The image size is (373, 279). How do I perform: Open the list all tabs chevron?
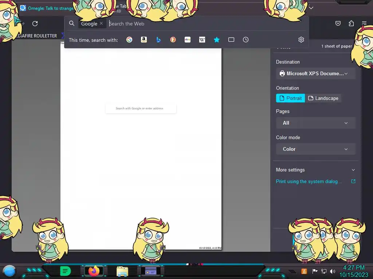311,8
